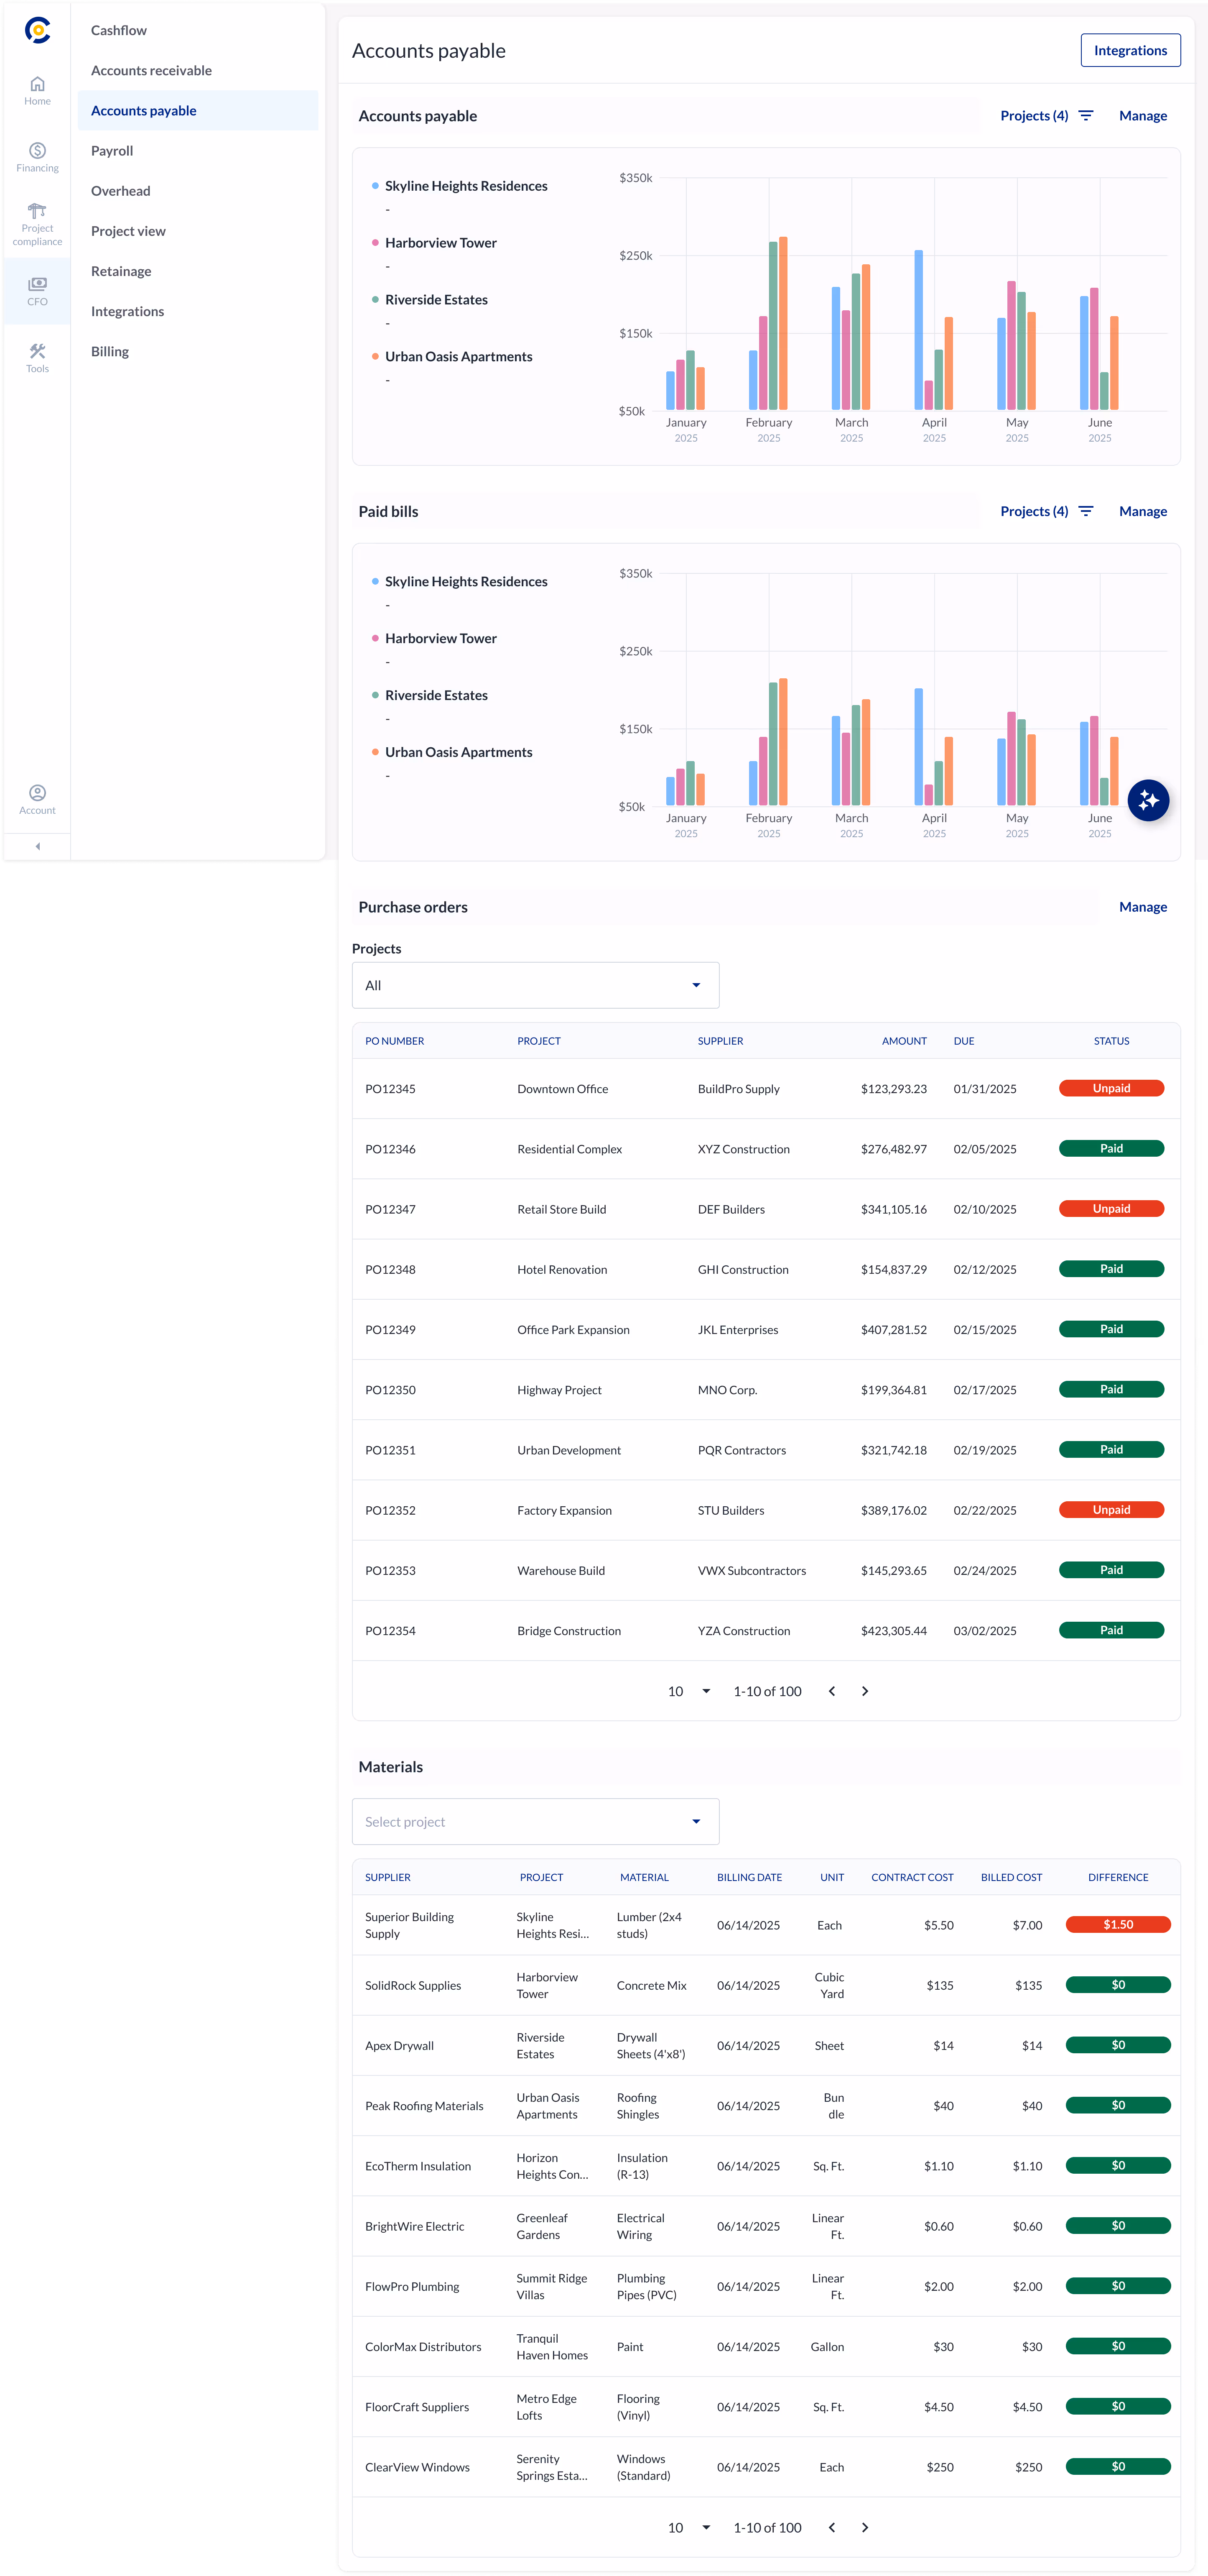Click the 02/17/2025 due date cell

tap(984, 1390)
